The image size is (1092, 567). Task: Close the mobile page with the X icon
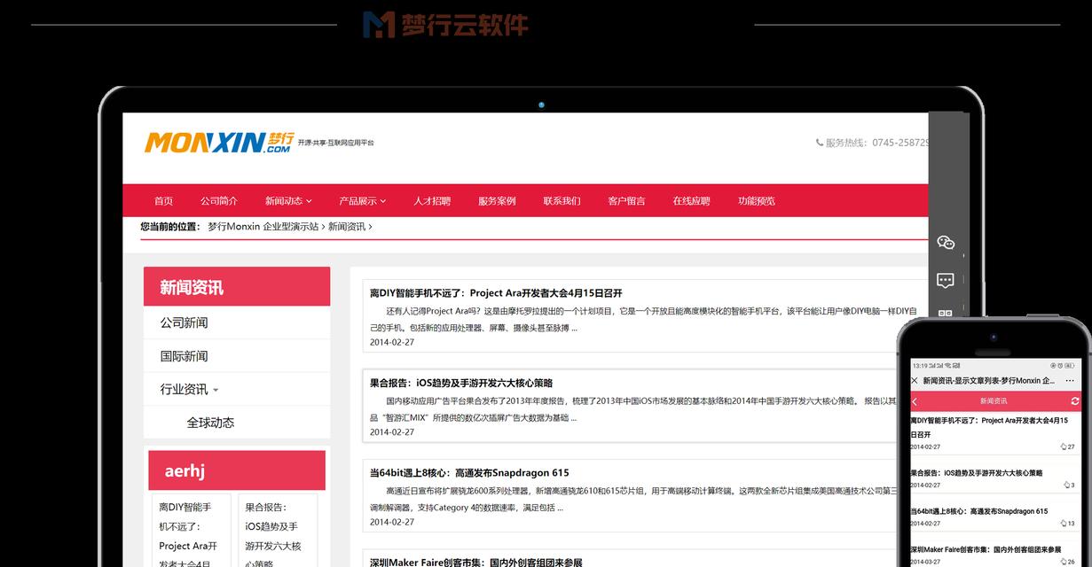coord(915,381)
